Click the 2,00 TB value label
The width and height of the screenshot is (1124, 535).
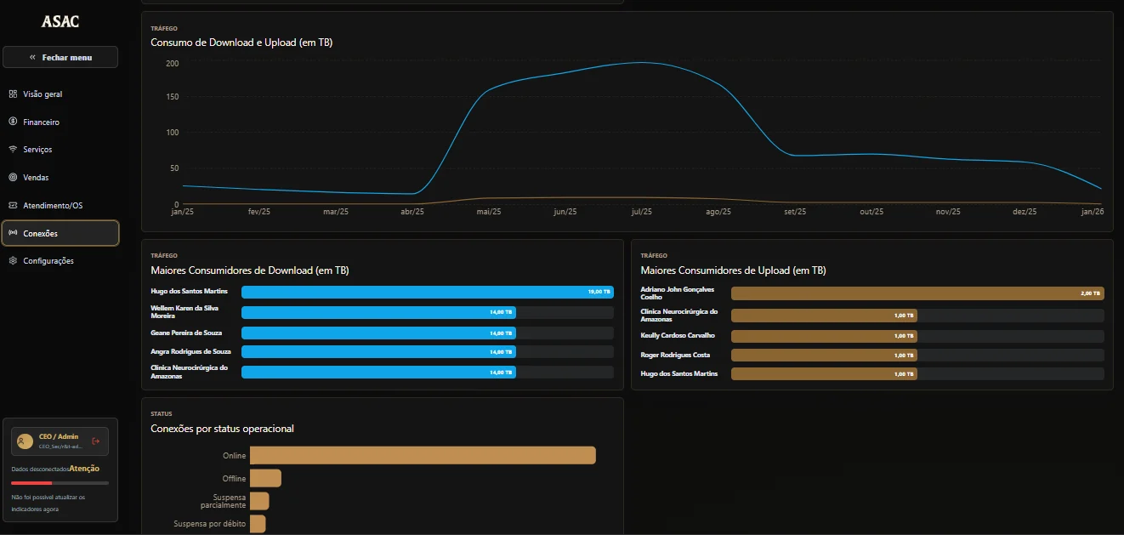(x=1090, y=293)
